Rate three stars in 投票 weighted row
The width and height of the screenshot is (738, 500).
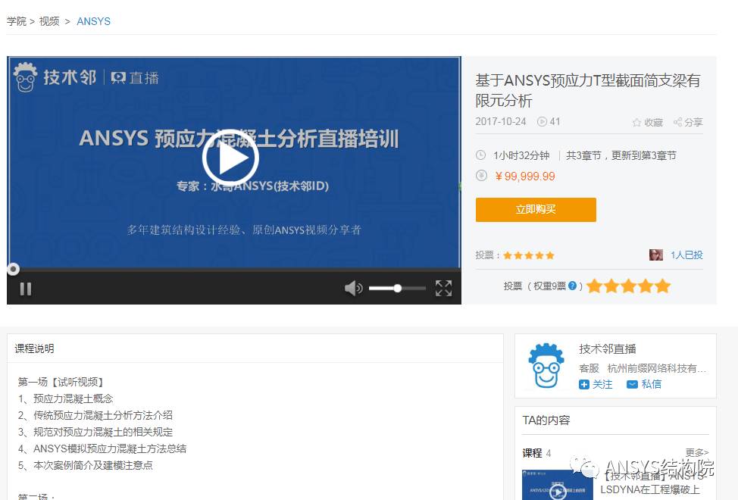pos(628,286)
